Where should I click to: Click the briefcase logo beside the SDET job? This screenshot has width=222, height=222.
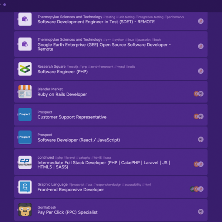click(25, 19)
